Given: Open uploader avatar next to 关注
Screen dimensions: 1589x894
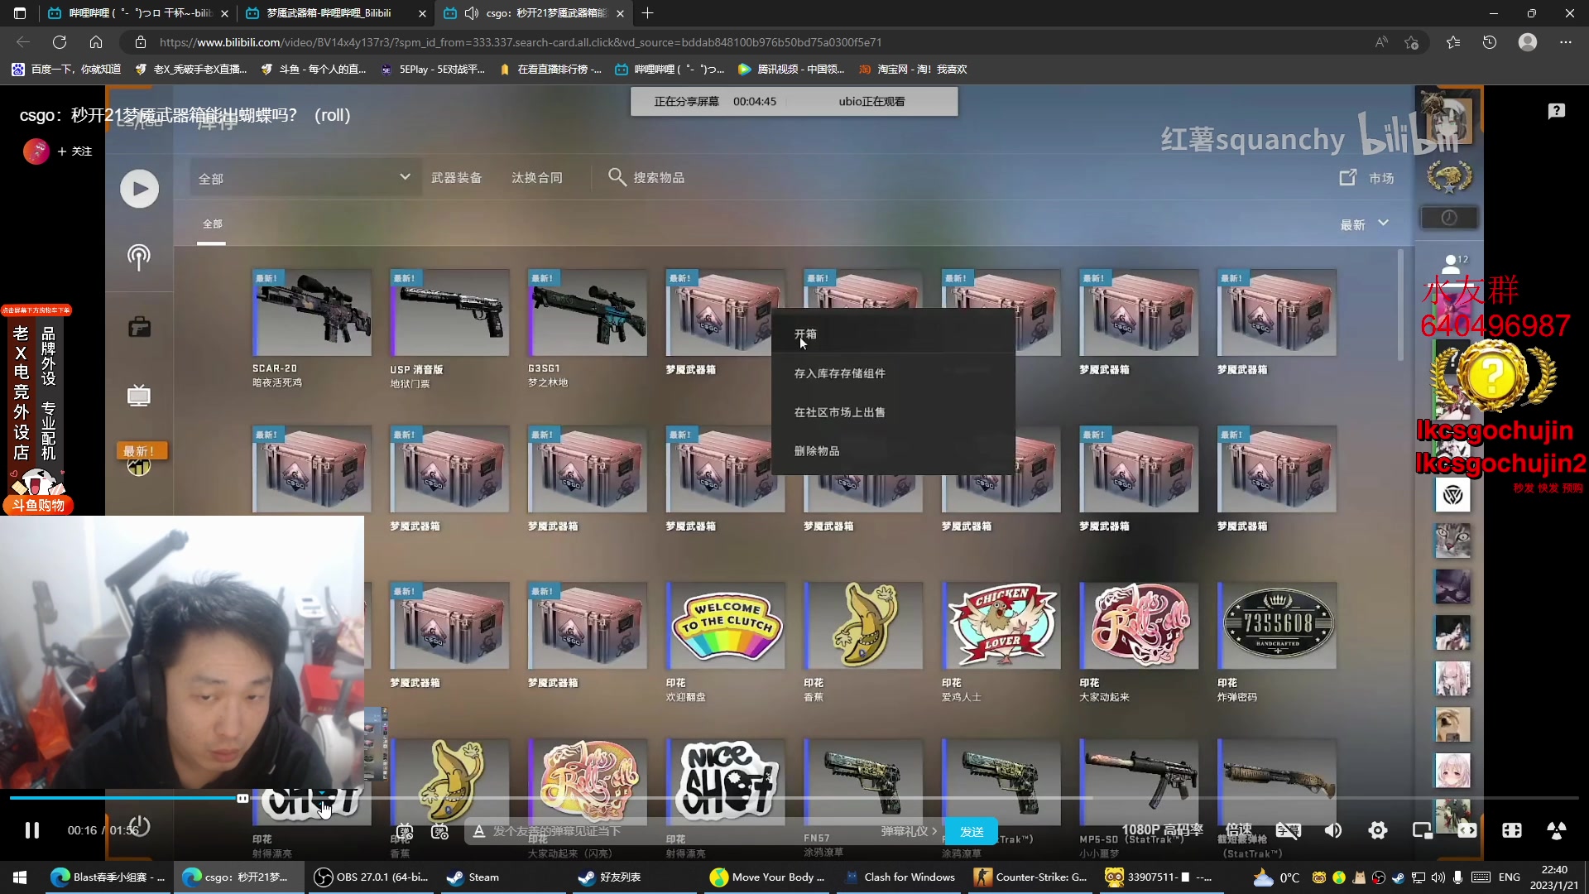Looking at the screenshot, I should (x=36, y=151).
